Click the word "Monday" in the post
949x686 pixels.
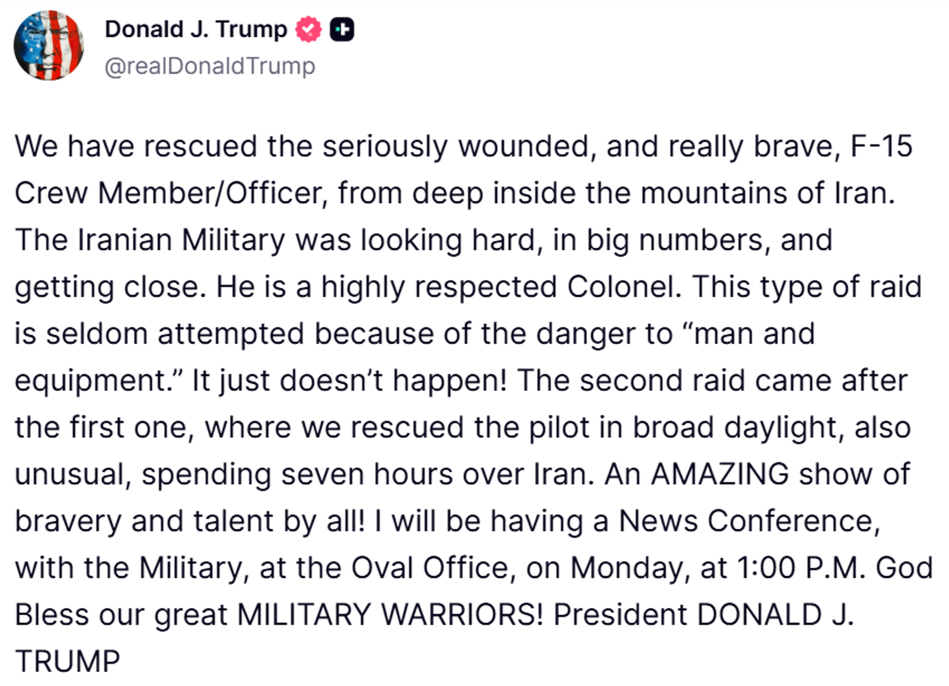click(630, 568)
